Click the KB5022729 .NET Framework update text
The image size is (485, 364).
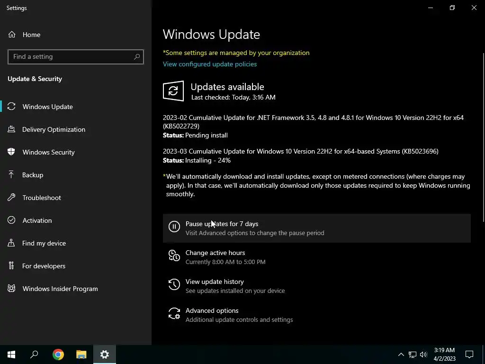coord(313,122)
